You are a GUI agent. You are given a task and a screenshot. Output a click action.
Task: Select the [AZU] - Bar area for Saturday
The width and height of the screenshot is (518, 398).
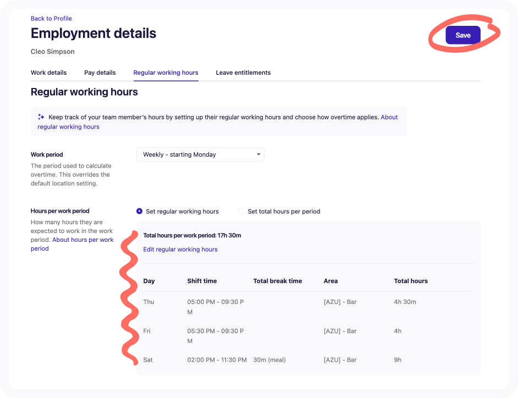click(x=340, y=360)
